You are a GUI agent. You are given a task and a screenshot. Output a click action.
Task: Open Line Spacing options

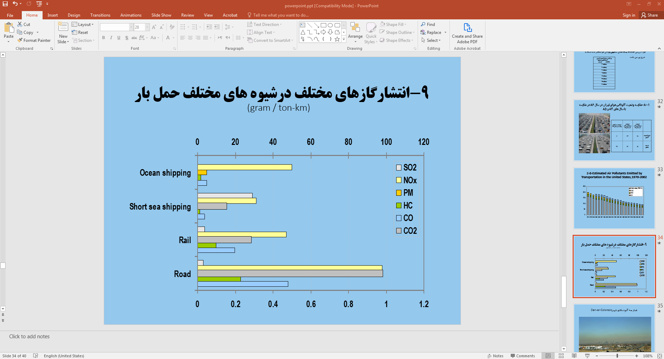tap(229, 27)
